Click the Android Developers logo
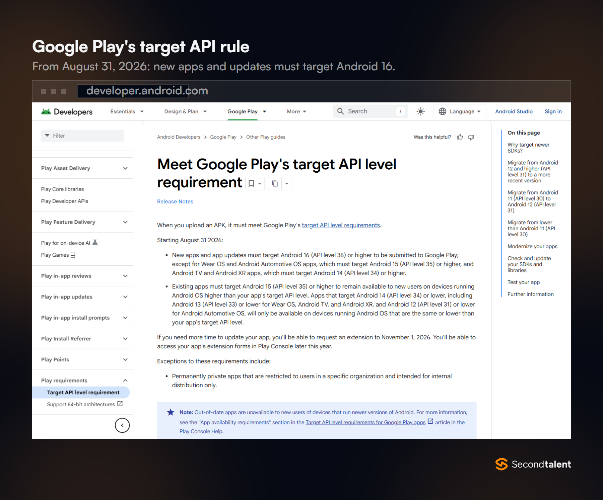 point(67,111)
